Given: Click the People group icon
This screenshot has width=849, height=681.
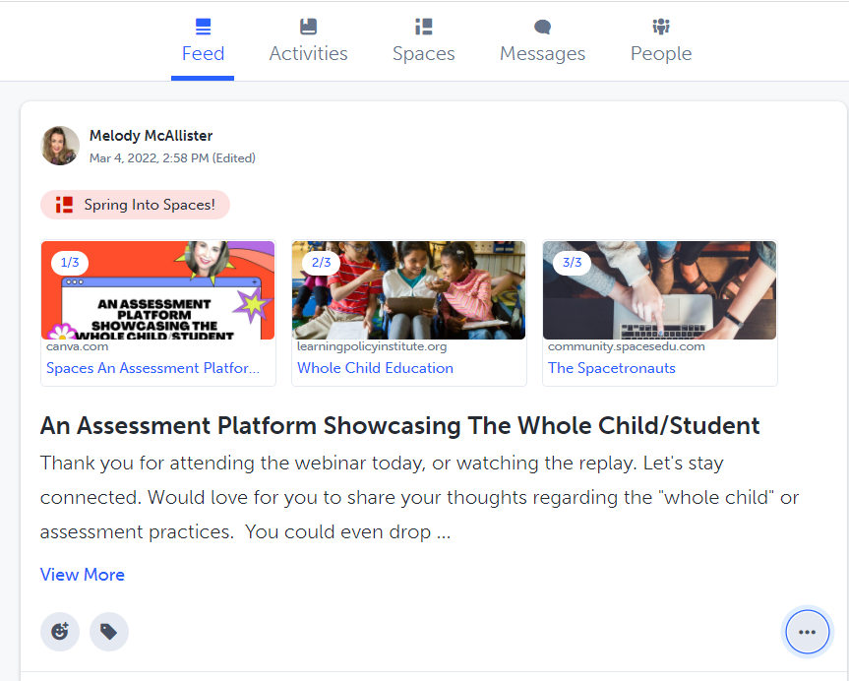Looking at the screenshot, I should 661,27.
